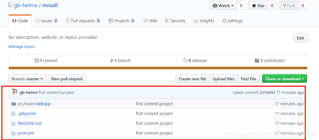
Task: Open the gb-heima owner link
Action: click(25, 5)
